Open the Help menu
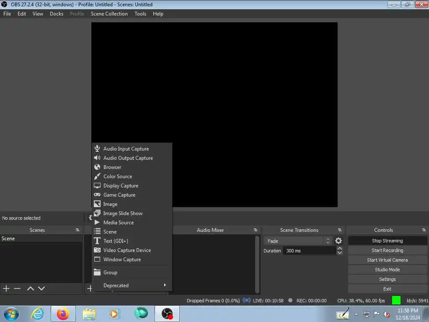The height and width of the screenshot is (322, 429). (158, 14)
